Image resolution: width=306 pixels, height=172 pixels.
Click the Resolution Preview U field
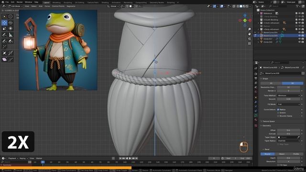pos(288,87)
